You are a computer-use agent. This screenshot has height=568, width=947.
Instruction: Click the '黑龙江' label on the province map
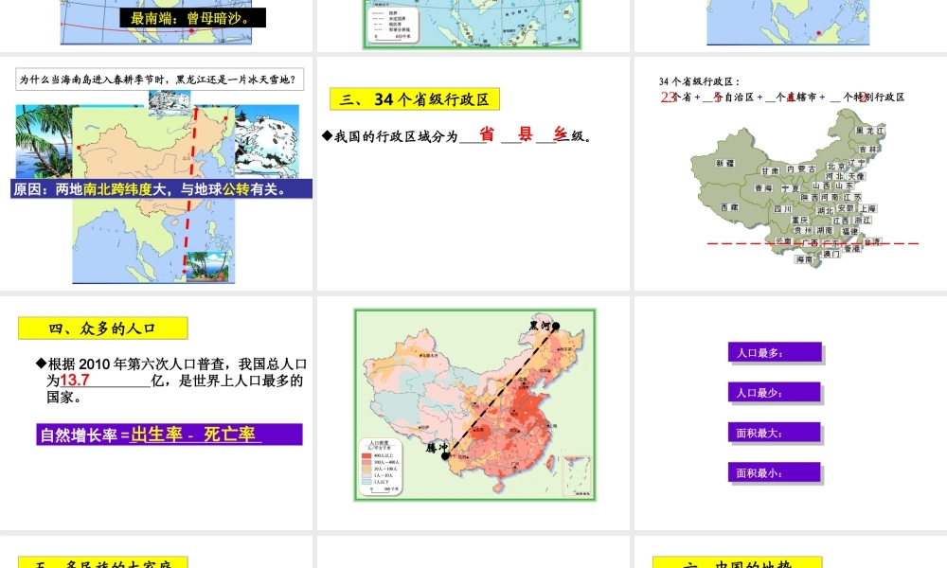869,131
